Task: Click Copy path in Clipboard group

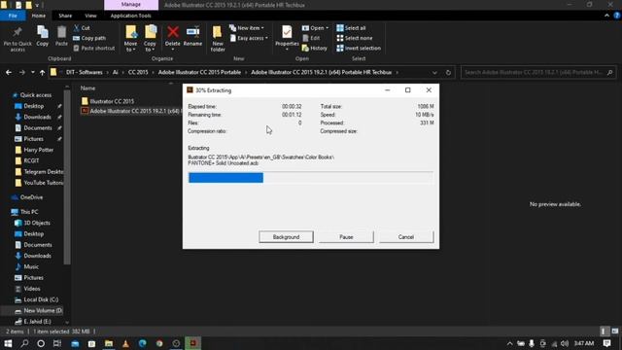Action: point(89,38)
